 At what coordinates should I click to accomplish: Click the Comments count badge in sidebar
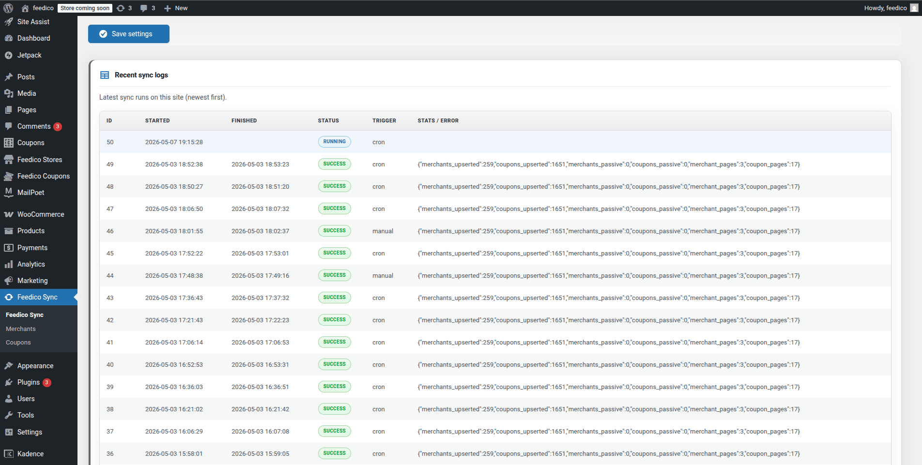pyautogui.click(x=58, y=127)
